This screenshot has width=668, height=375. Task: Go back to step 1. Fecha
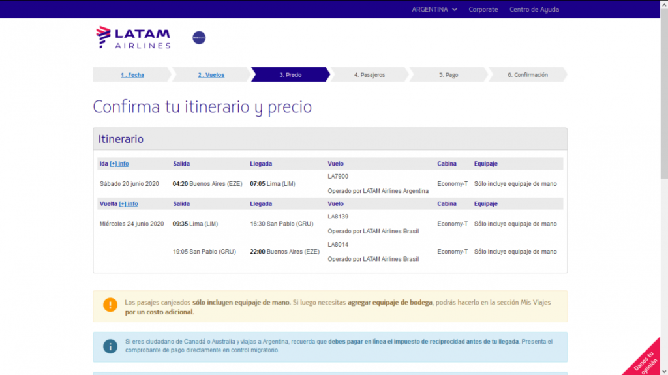point(132,74)
